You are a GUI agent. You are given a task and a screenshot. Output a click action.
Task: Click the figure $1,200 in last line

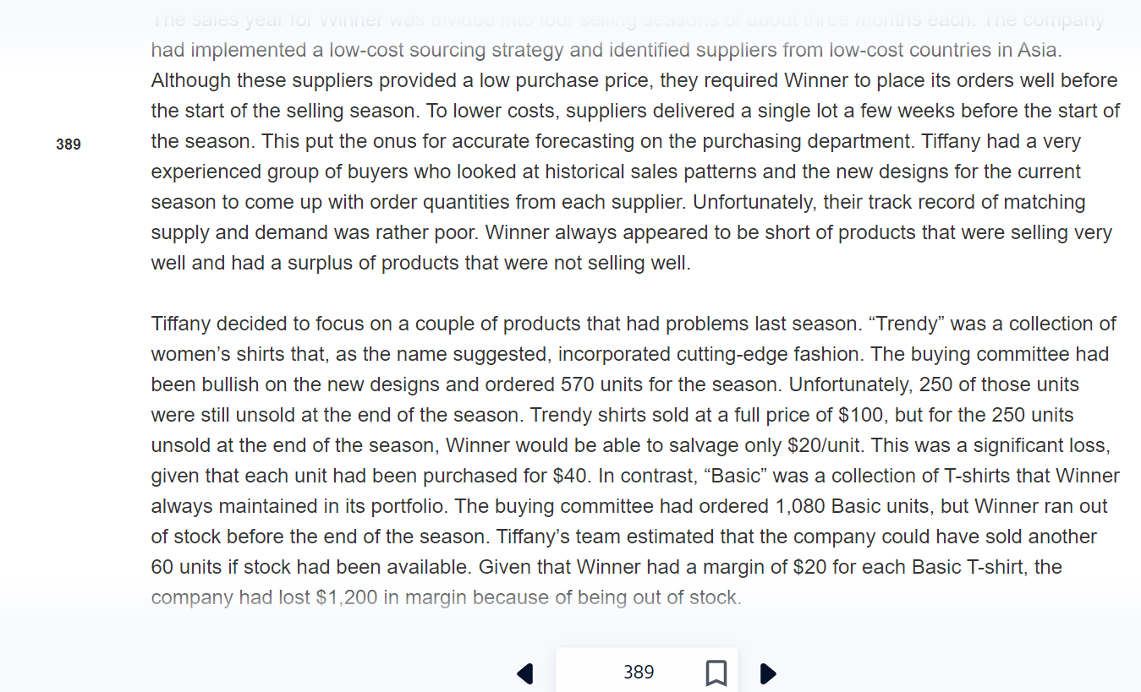pos(347,597)
